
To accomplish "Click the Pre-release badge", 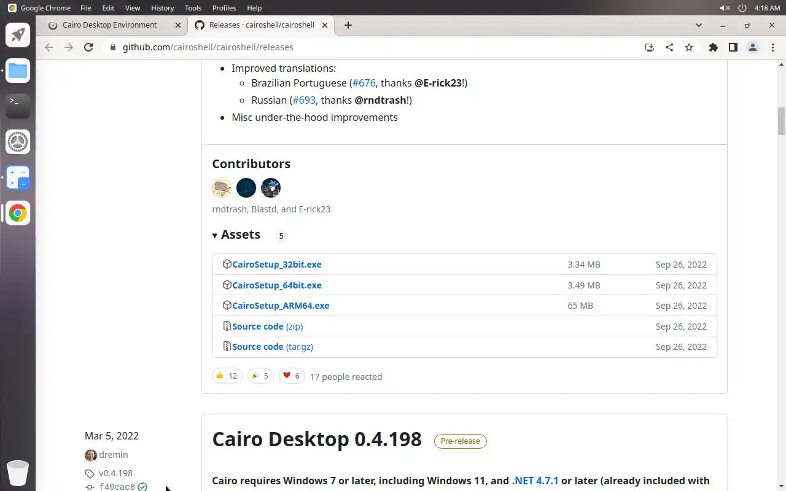I will tap(460, 441).
